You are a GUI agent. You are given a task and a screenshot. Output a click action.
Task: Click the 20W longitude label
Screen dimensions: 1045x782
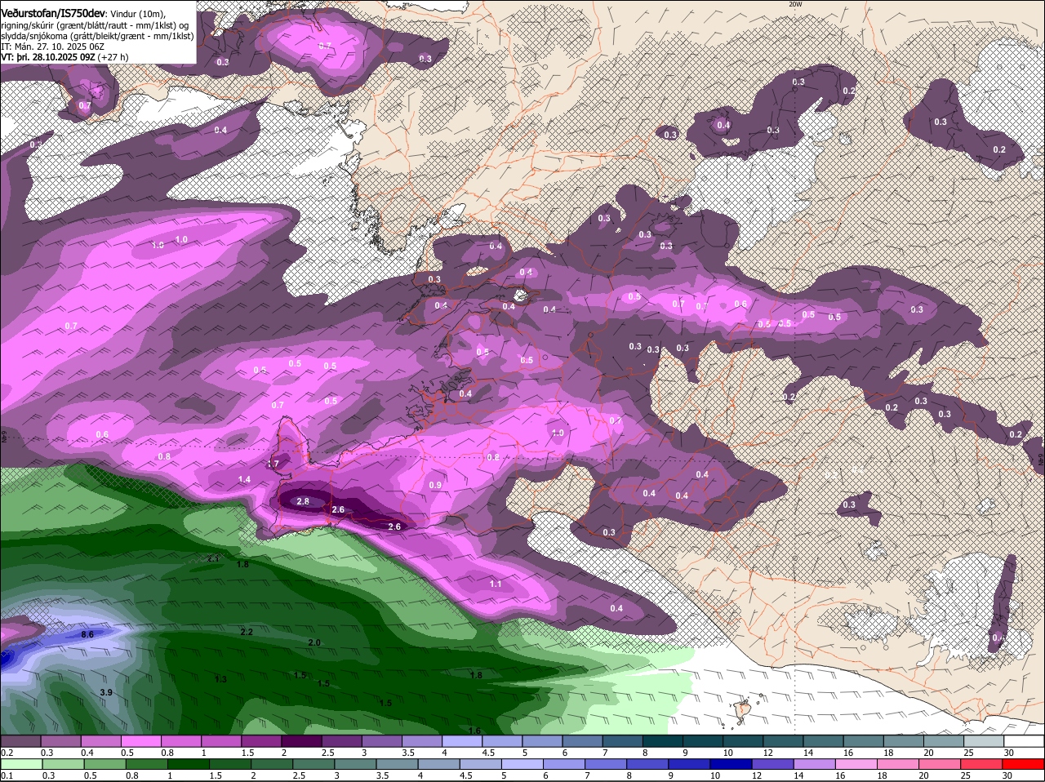coord(796,4)
